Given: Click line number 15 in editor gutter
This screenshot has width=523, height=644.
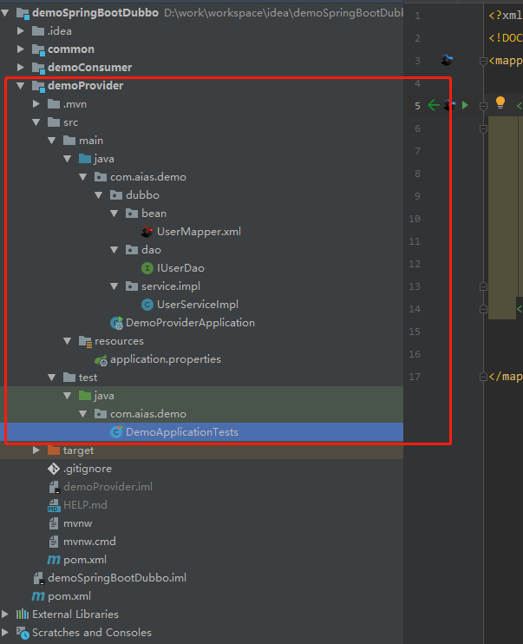Looking at the screenshot, I should pyautogui.click(x=415, y=332).
